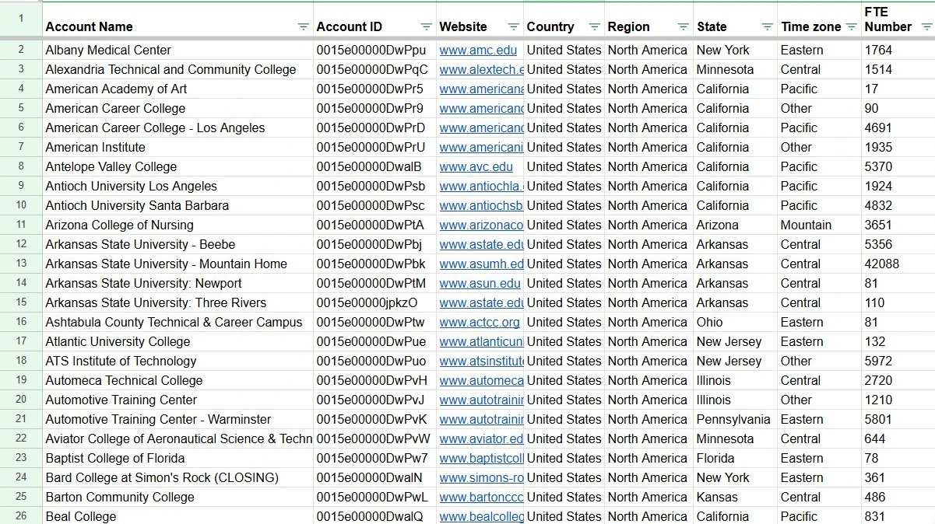Select the American Institute cell
Screen dimensions: 935x524
pos(178,147)
